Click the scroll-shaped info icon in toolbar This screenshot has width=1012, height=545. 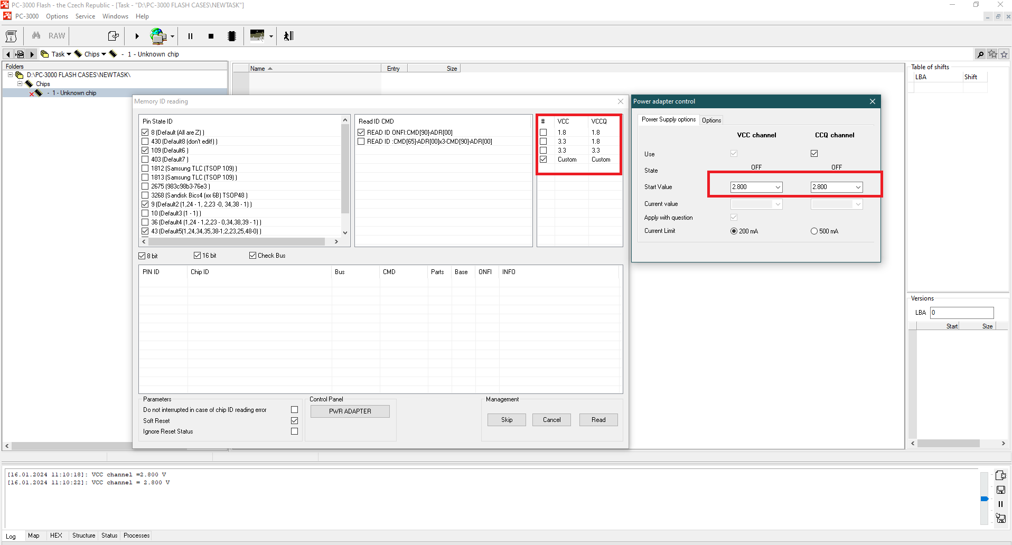click(11, 36)
